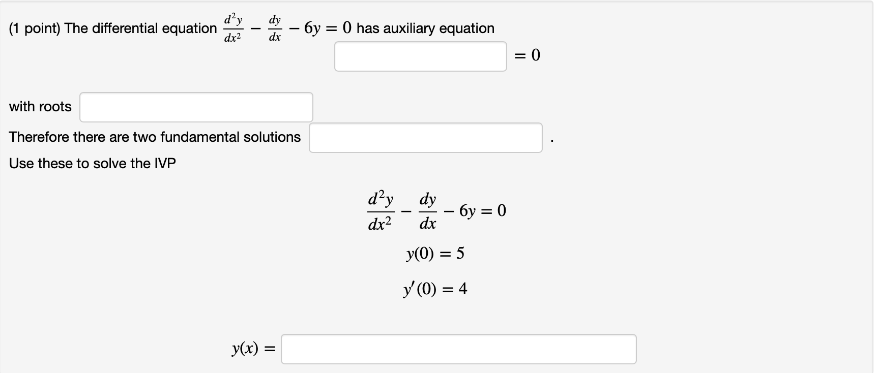The image size is (876, 373).
Task: Click the 'y(0) = 5' initial condition
Action: 435,253
